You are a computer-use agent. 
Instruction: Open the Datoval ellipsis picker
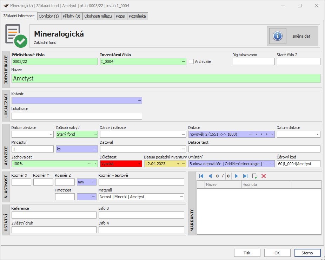click(184, 149)
